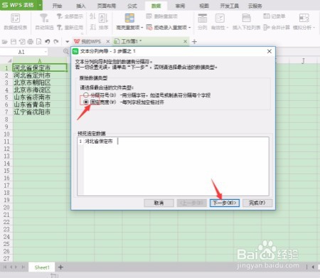Sort ascending with the A-Z icon
Screen dimensions: 320x278
click(92, 16)
